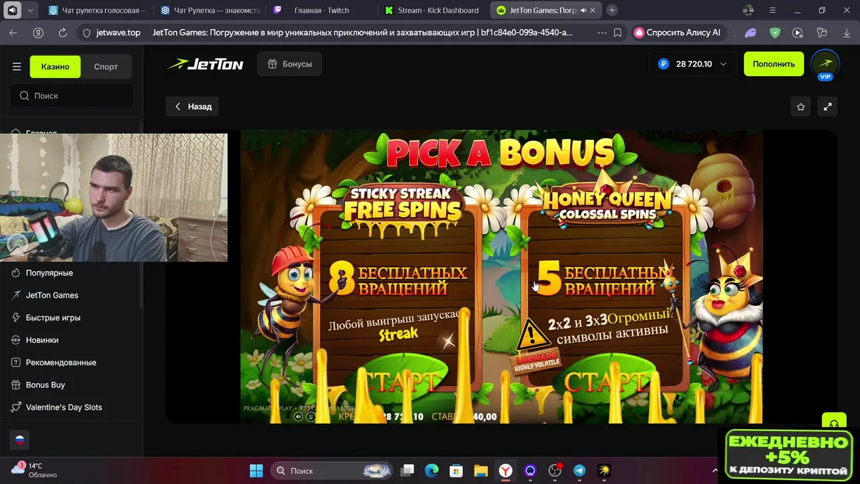Viewport: 860px width, 484px height.
Task: Open the purple game controller extension icon
Action: point(750,32)
